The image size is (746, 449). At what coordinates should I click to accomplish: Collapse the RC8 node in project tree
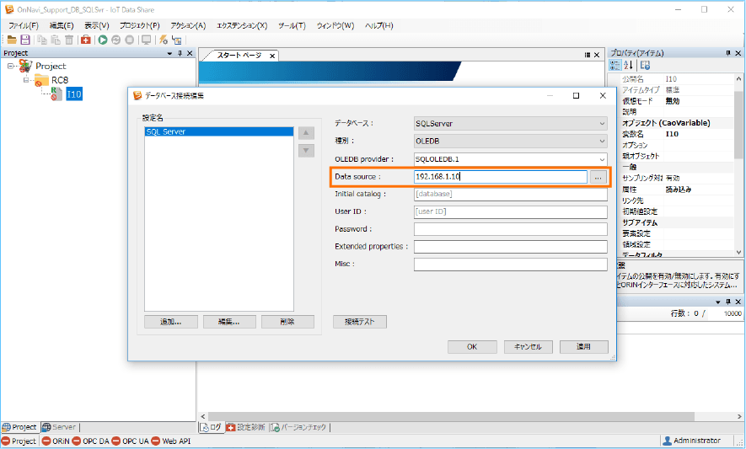coord(26,80)
